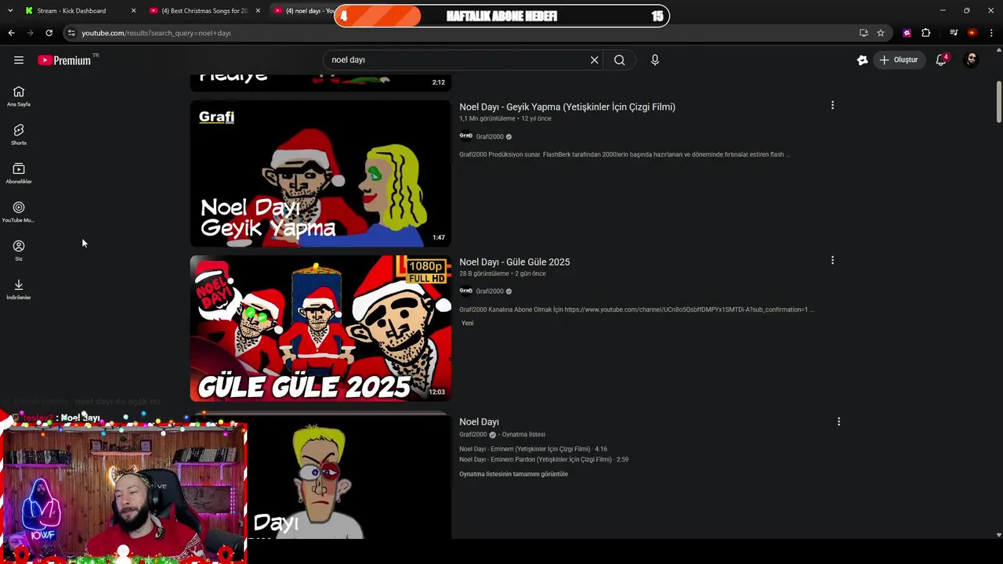Start voice search with microphone icon
The height and width of the screenshot is (564, 1003).
click(654, 60)
